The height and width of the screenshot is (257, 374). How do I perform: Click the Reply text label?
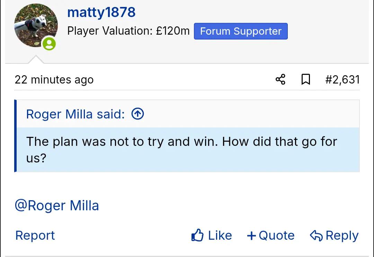coord(342,236)
